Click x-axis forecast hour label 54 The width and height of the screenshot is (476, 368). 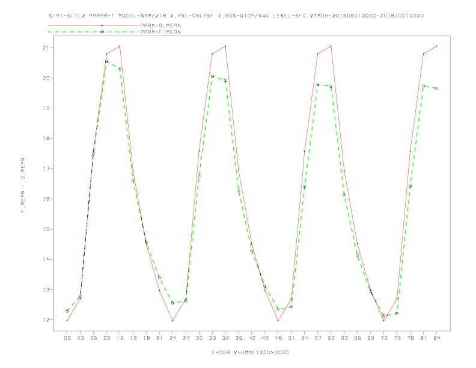click(305, 338)
